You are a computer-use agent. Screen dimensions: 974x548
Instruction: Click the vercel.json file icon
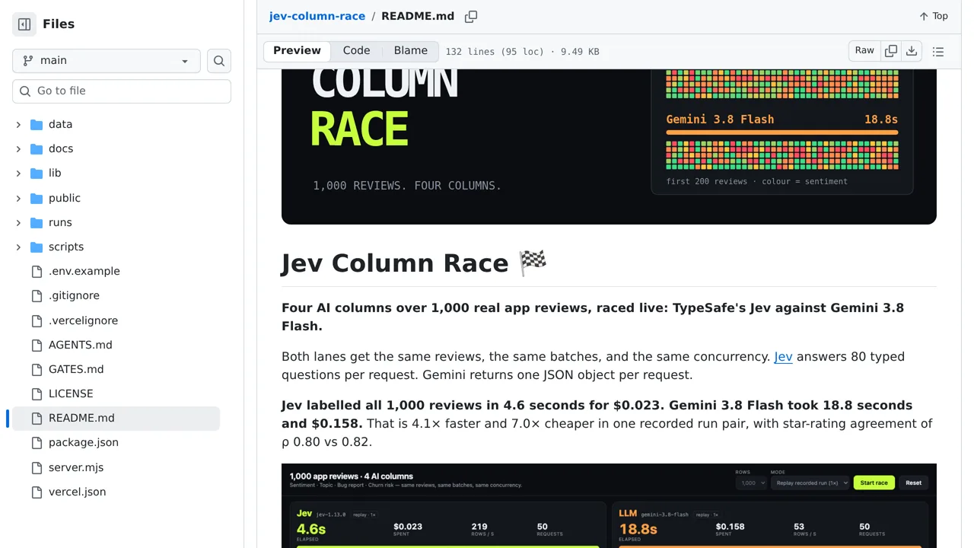pyautogui.click(x=37, y=492)
